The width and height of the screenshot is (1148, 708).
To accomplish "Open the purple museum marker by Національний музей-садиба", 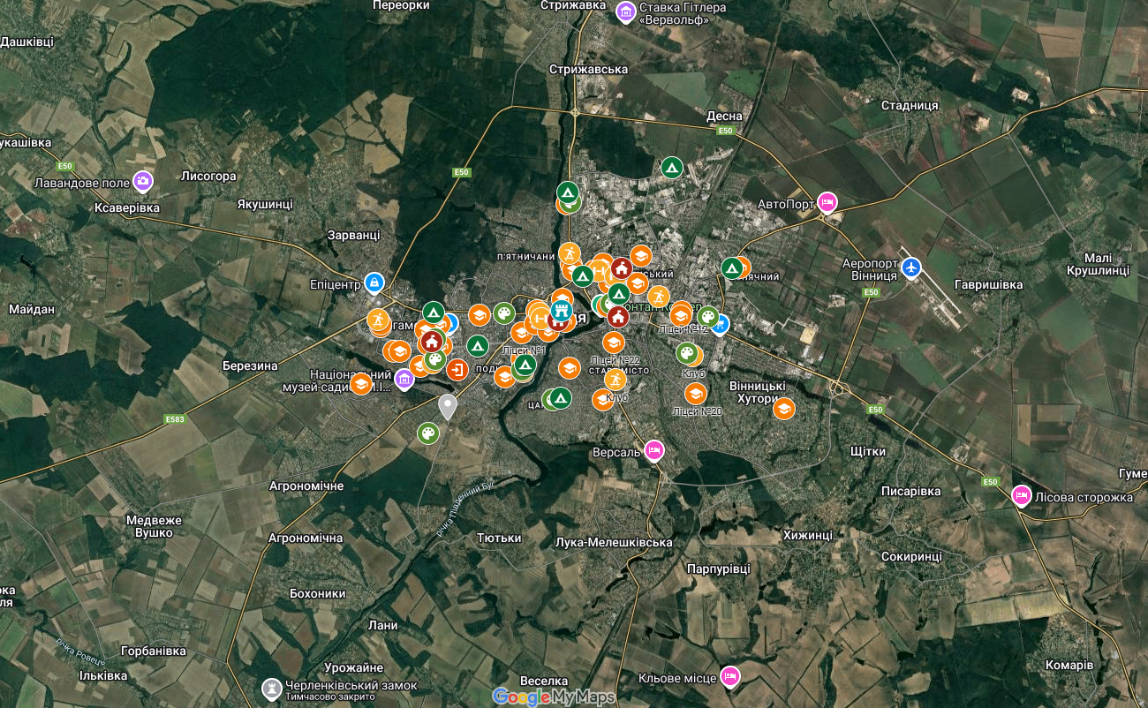I will pos(404,380).
